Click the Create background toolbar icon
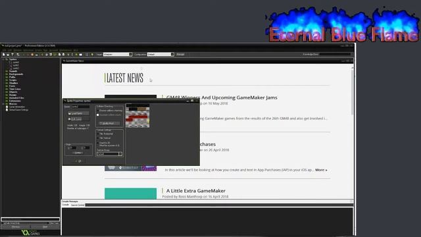This screenshot has height=237, width=421. point(51,55)
